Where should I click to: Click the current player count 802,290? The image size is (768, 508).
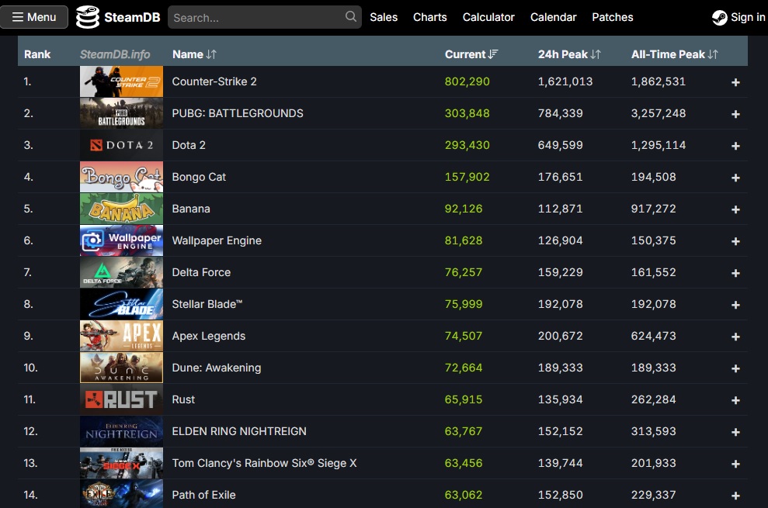pyautogui.click(x=467, y=81)
